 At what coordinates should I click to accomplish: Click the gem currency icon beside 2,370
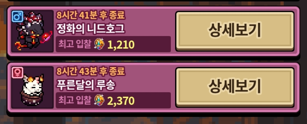click(99, 100)
